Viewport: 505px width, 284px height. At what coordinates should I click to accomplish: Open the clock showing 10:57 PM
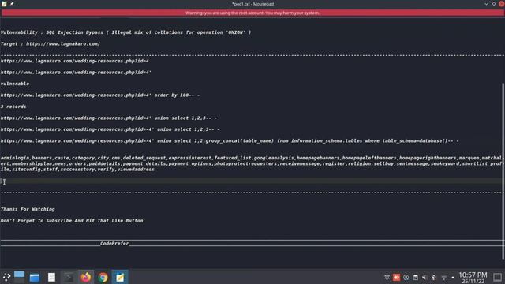pyautogui.click(x=473, y=277)
